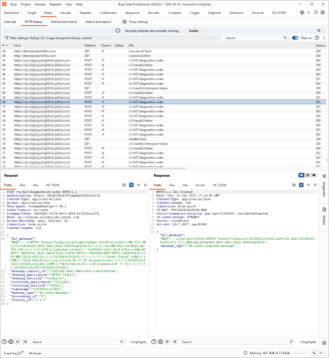The width and height of the screenshot is (329, 358).
Task: Open Request search help icon
Action: pyautogui.click(x=4, y=342)
